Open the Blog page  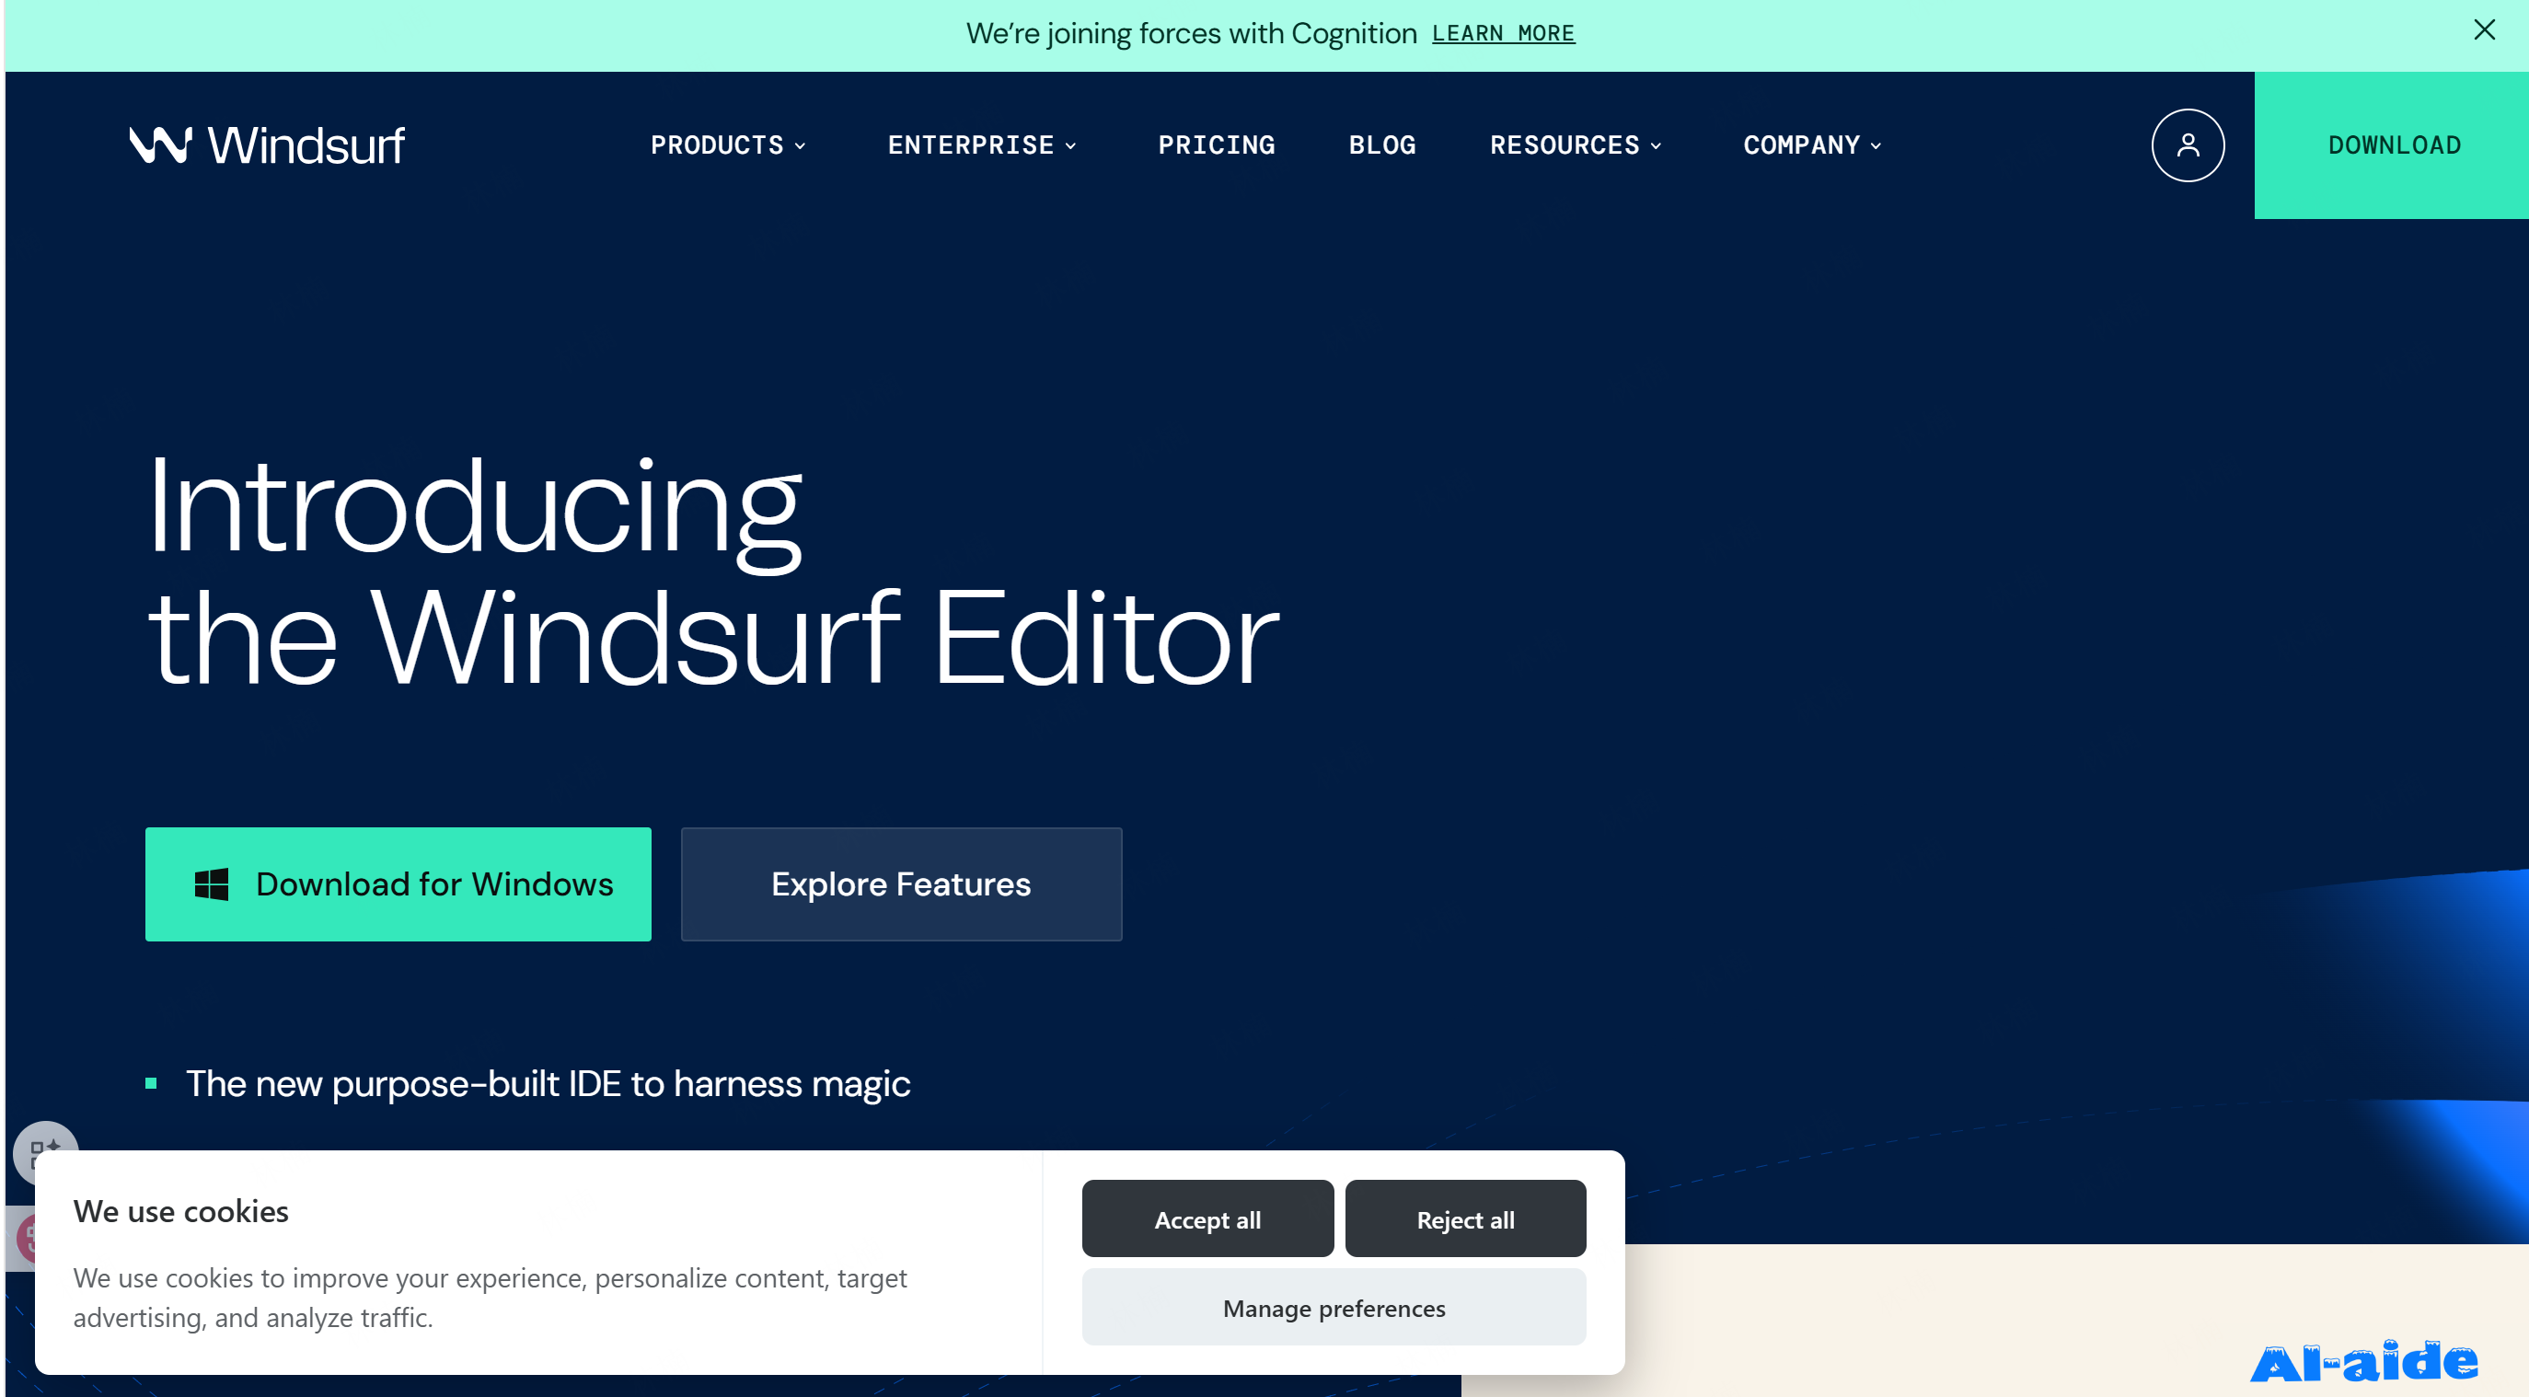(1382, 145)
